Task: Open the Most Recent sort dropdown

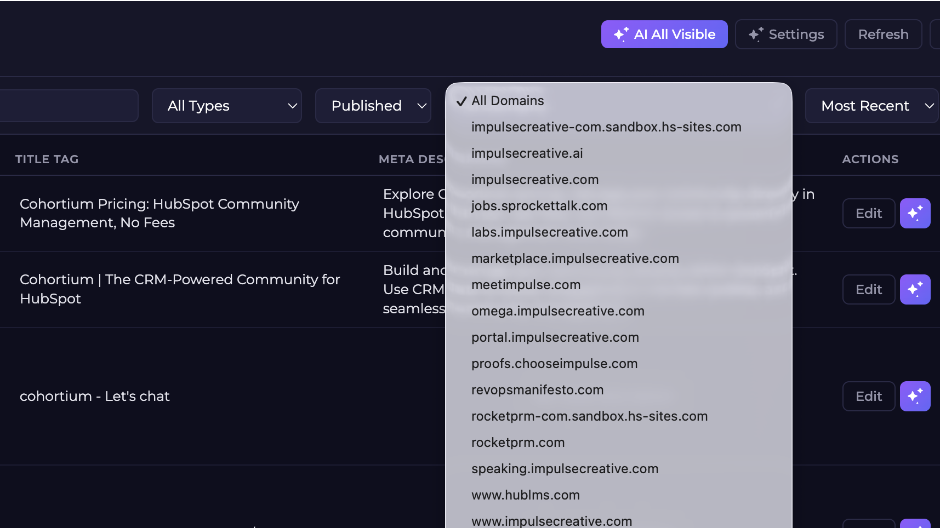Action: [x=871, y=106]
